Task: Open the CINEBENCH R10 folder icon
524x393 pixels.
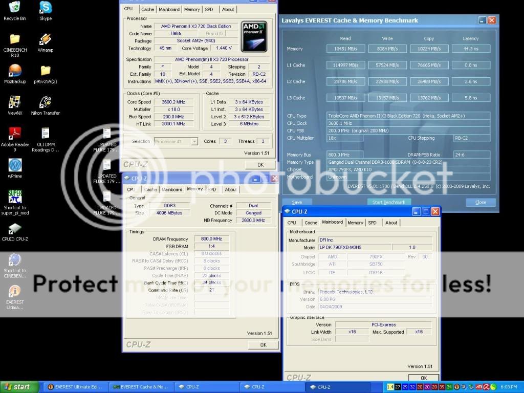Action: (15, 45)
